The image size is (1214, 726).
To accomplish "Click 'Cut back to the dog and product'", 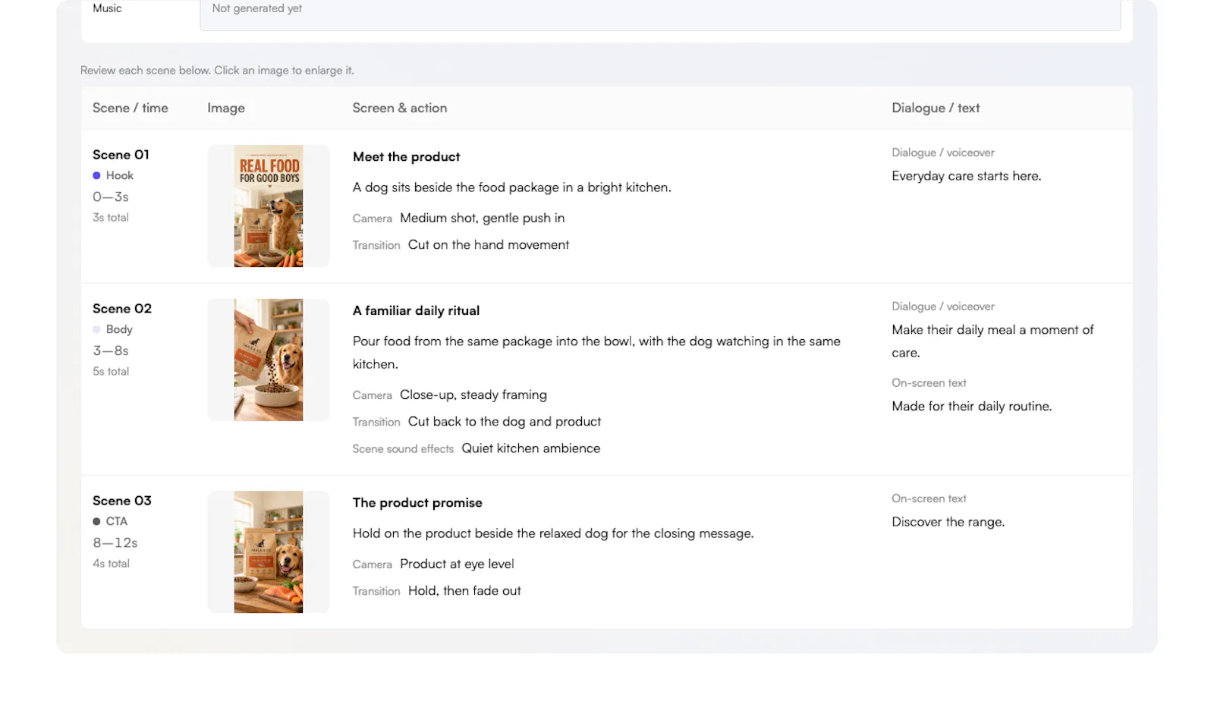I will [505, 422].
